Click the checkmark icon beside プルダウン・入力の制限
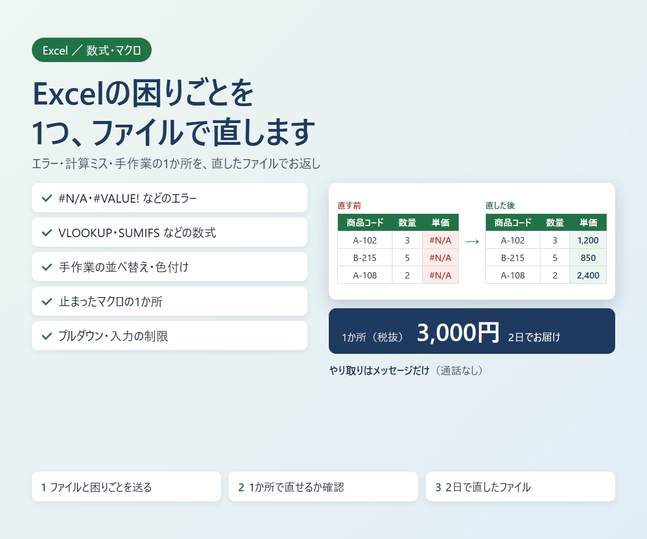647x539 pixels. tap(47, 336)
